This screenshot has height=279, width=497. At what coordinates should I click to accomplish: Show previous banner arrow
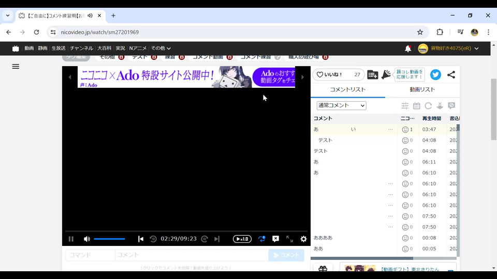pyautogui.click(x=70, y=77)
